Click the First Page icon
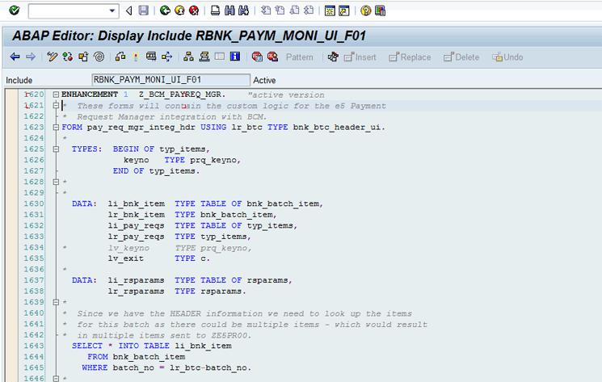The image size is (602, 382). pyautogui.click(x=266, y=10)
